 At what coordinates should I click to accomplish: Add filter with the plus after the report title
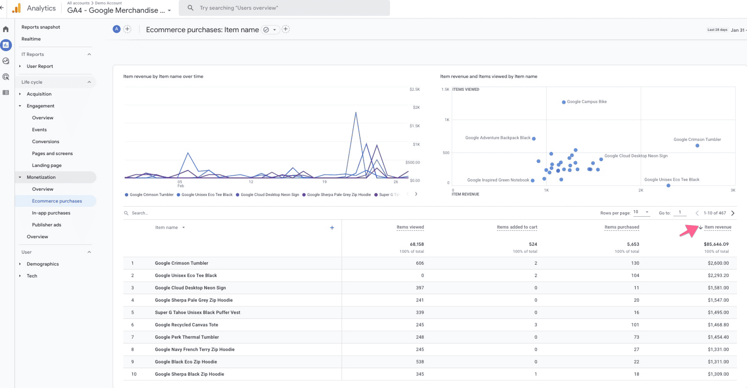pyautogui.click(x=286, y=29)
